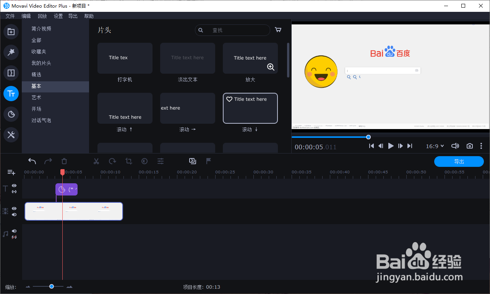490x294 pixels.
Task: Open the 帮助 menu
Action: (89, 16)
